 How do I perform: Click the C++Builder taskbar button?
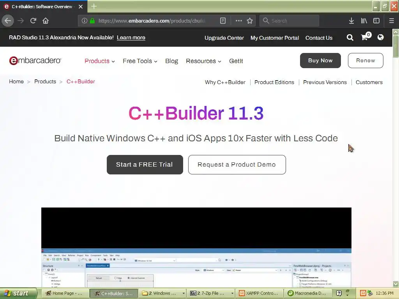tap(114, 293)
